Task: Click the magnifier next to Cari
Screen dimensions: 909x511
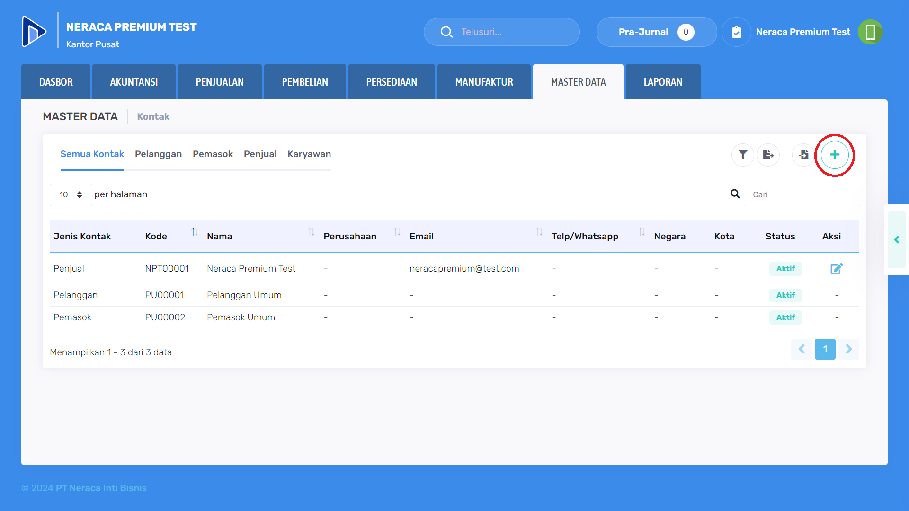Action: tap(735, 194)
